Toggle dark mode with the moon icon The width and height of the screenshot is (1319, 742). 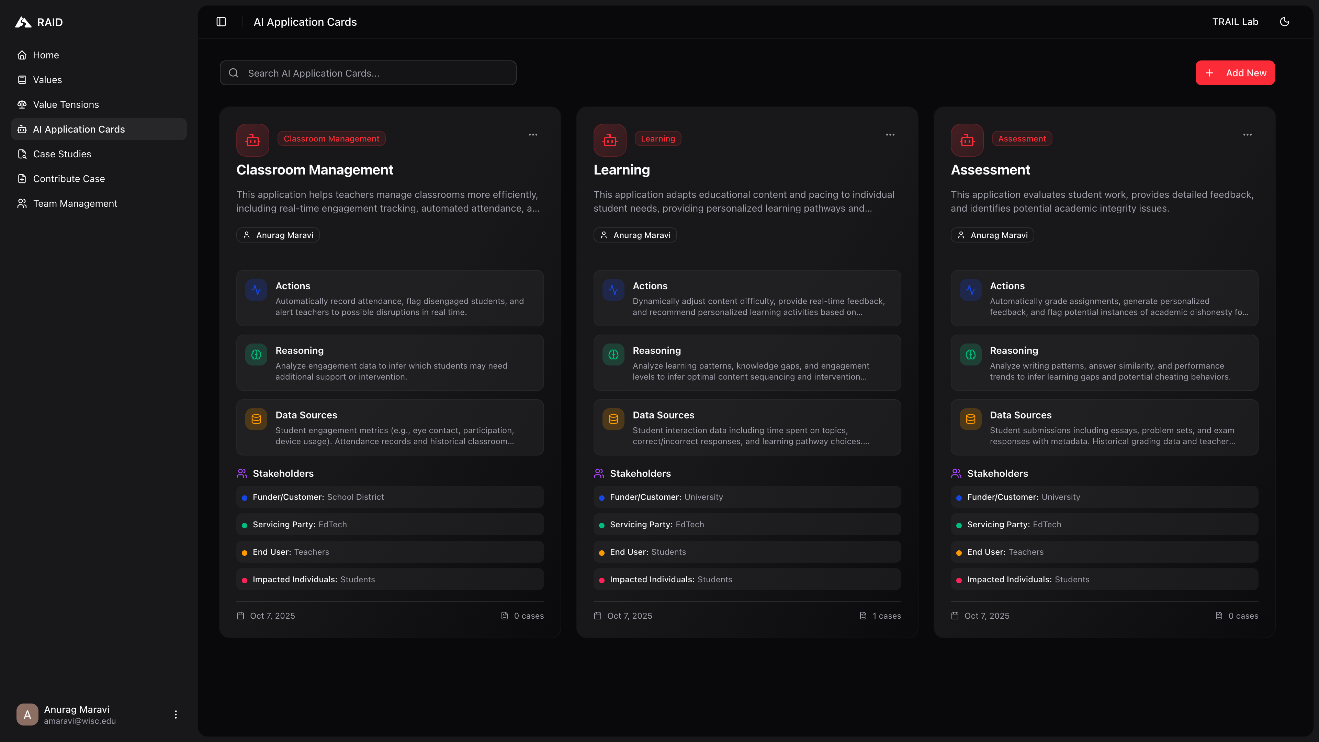coord(1285,22)
